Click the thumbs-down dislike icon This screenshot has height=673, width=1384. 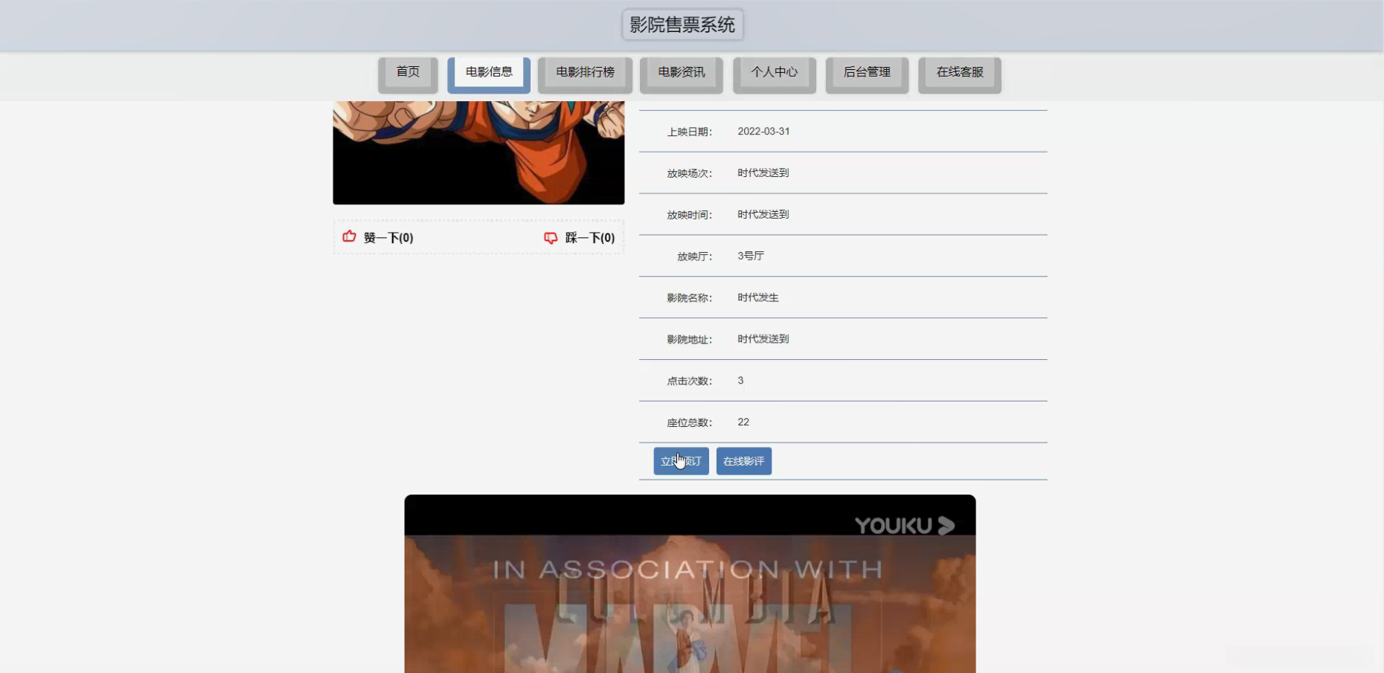pyautogui.click(x=551, y=238)
